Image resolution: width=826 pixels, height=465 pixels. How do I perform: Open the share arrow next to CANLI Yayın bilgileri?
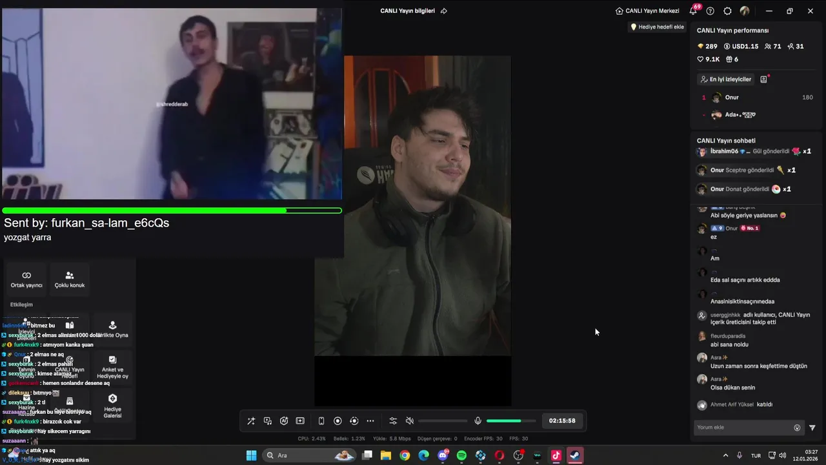click(443, 11)
